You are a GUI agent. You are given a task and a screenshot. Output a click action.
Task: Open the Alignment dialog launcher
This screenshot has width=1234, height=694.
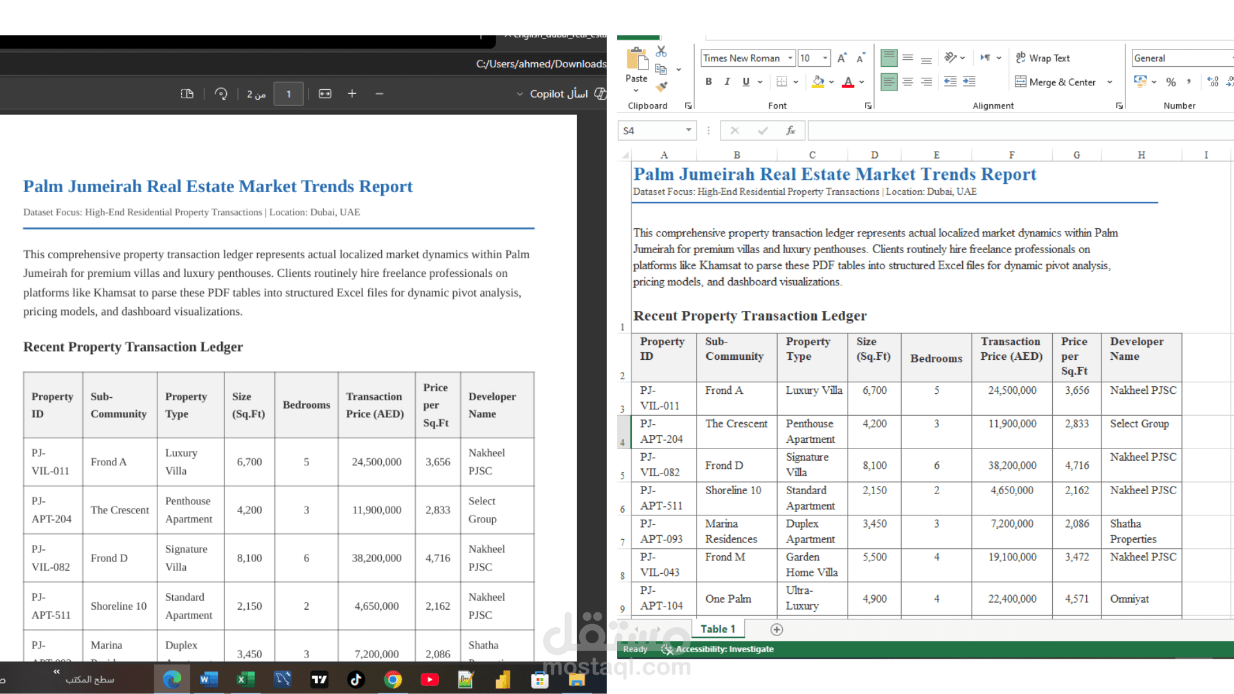pyautogui.click(x=1119, y=105)
